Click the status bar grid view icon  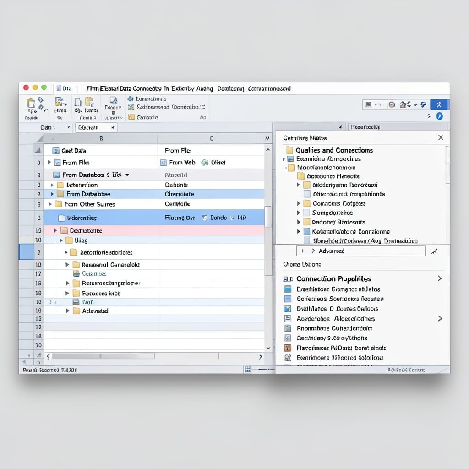tap(248, 370)
